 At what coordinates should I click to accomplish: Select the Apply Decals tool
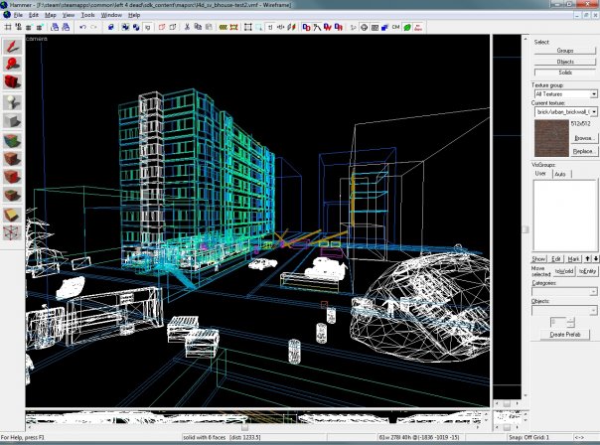click(12, 177)
